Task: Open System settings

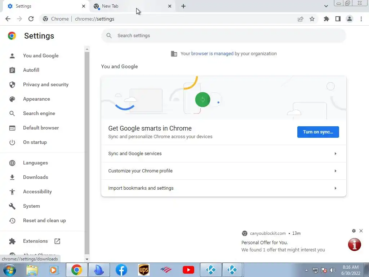Action: pos(31,206)
